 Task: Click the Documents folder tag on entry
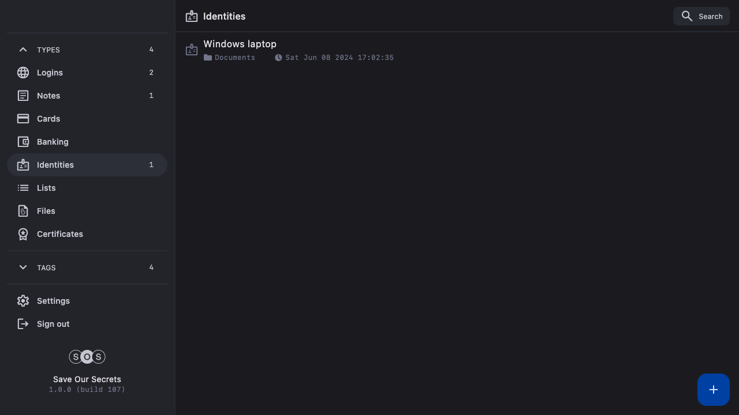pos(230,58)
